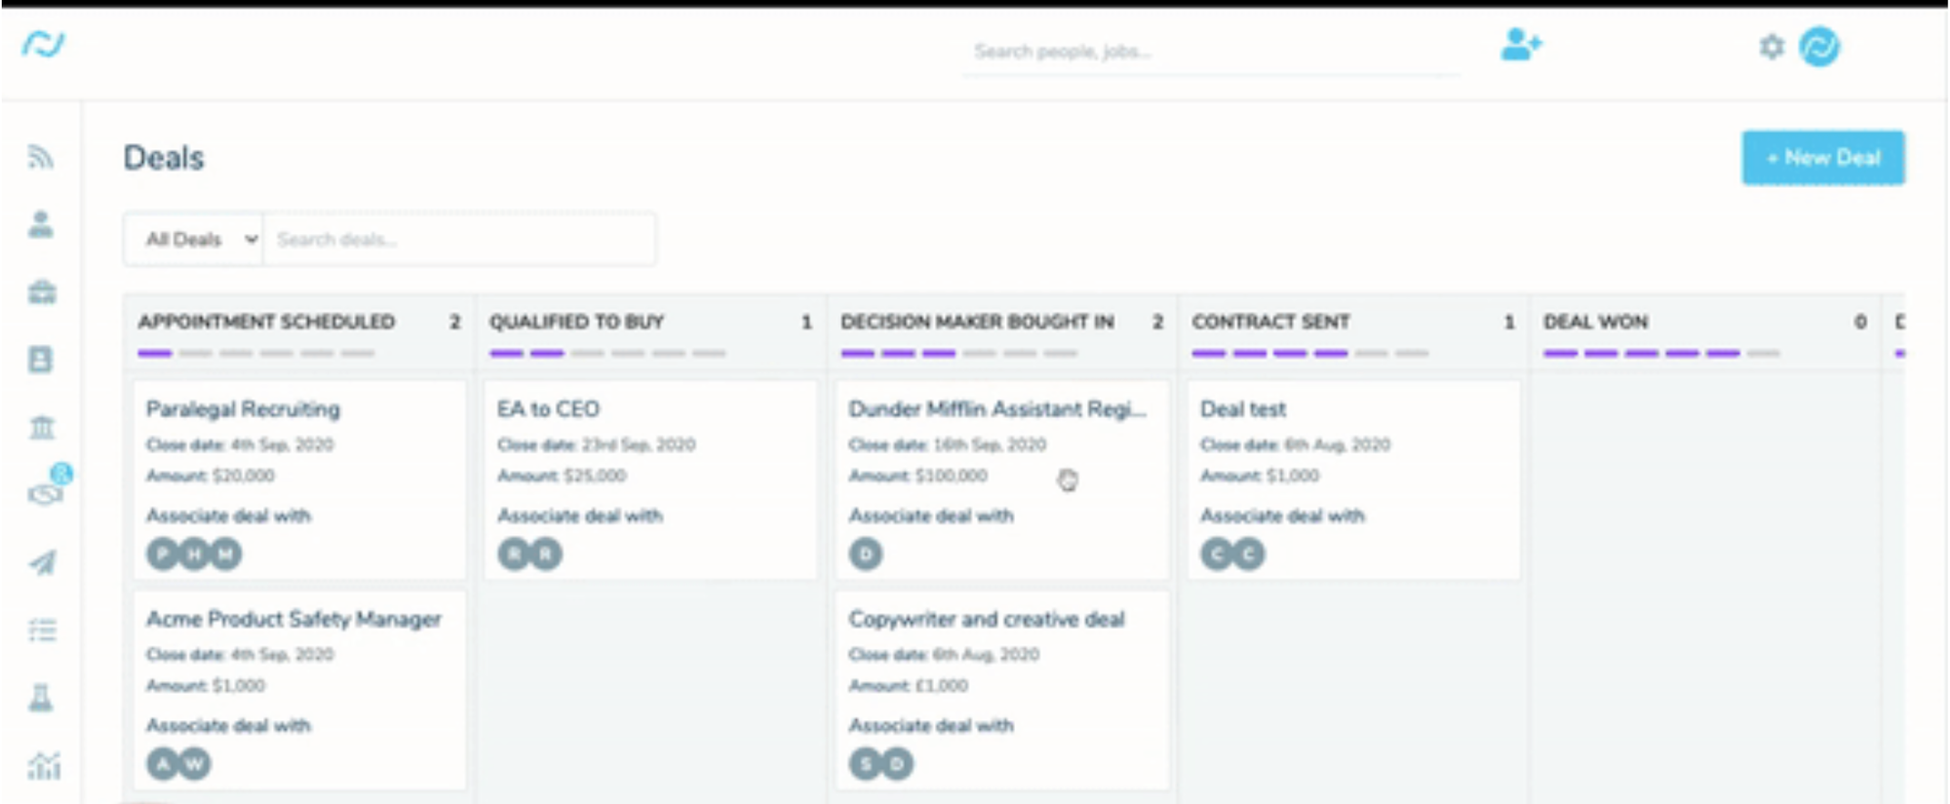Open the user profile avatar menu
The height and width of the screenshot is (804, 1950).
pyautogui.click(x=1819, y=47)
